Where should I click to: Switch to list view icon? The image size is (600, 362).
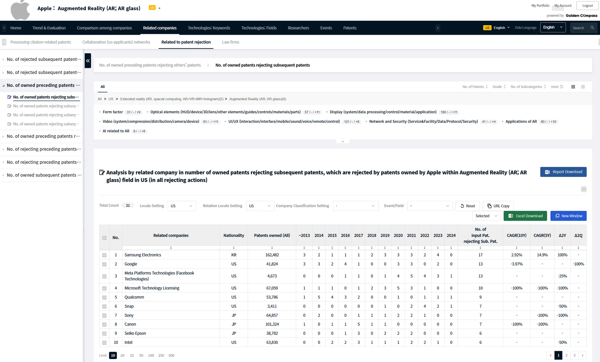(583, 87)
